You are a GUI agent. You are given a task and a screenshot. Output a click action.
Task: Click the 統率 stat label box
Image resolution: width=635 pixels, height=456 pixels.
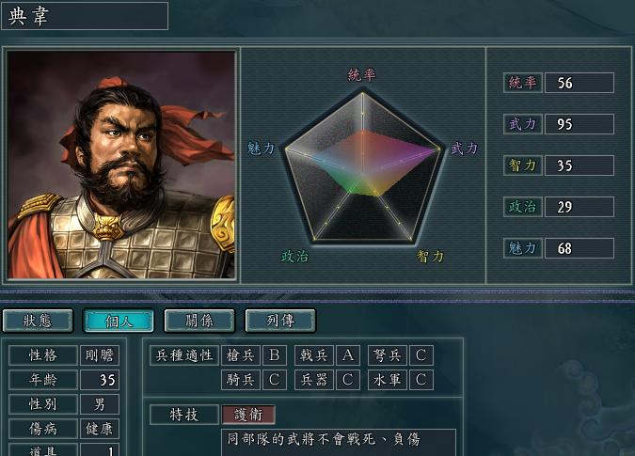coord(522,83)
